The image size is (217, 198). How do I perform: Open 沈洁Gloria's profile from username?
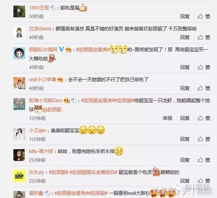click(40, 29)
